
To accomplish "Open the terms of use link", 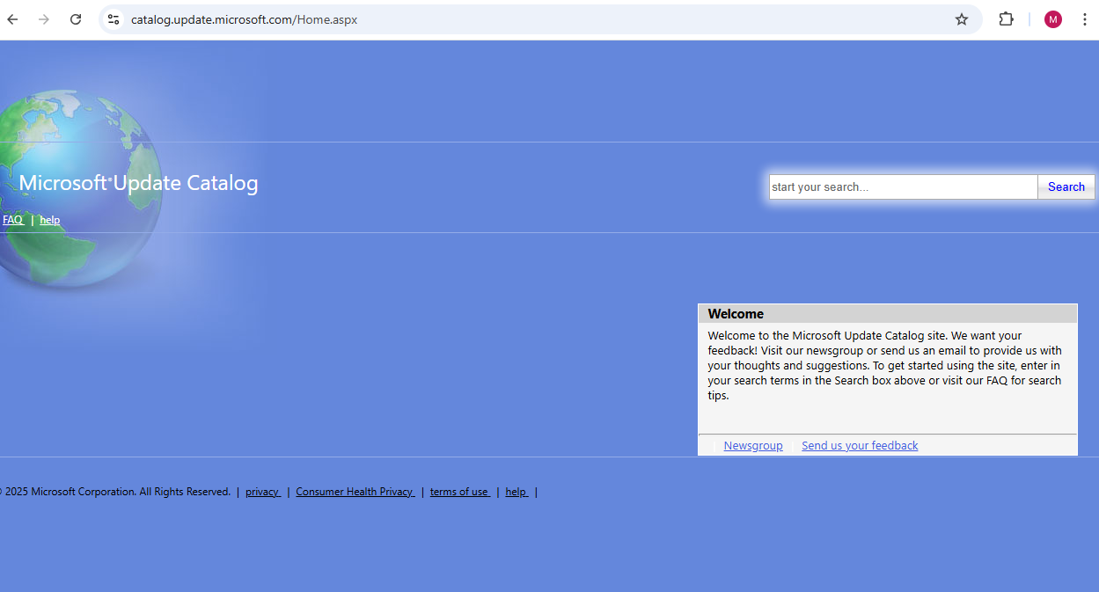I will [x=460, y=492].
